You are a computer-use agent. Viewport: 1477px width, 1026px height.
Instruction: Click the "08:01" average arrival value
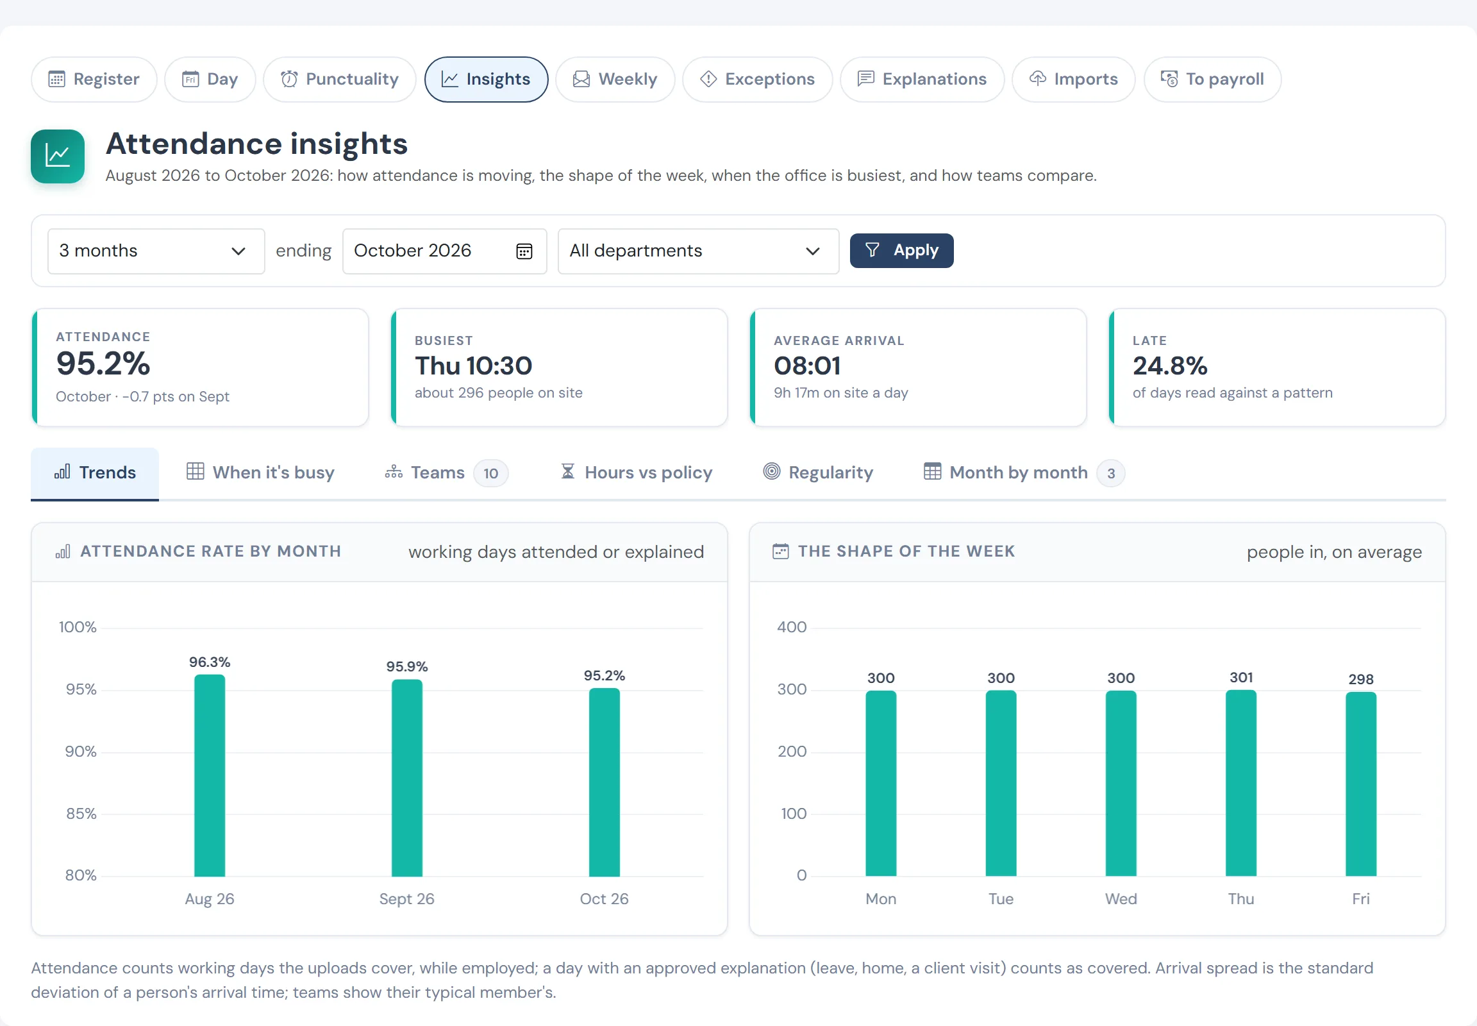coord(807,366)
